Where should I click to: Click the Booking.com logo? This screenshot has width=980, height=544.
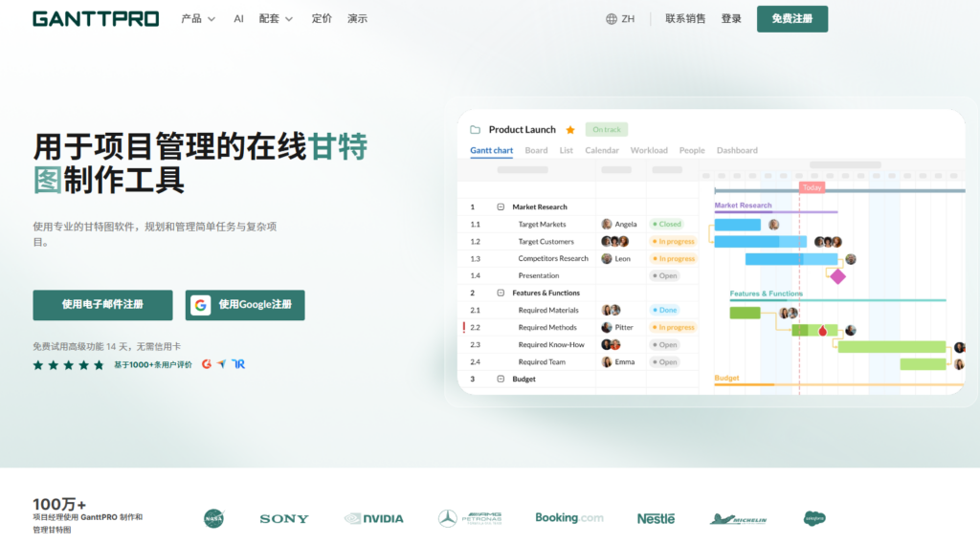pyautogui.click(x=569, y=518)
